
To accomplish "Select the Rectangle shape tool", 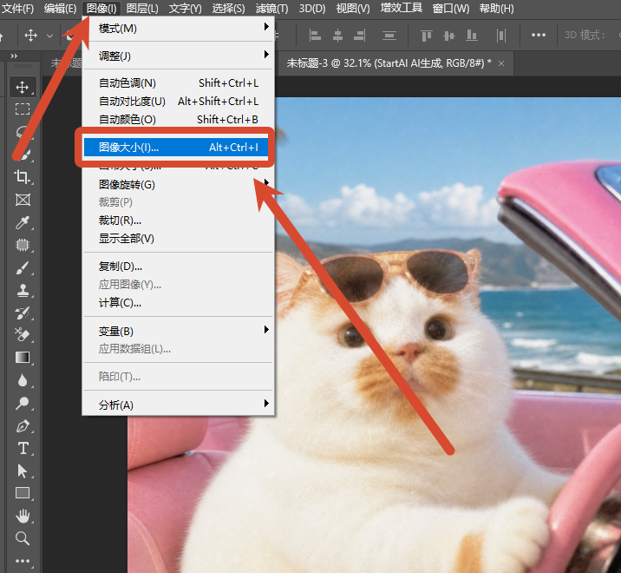I will point(23,493).
